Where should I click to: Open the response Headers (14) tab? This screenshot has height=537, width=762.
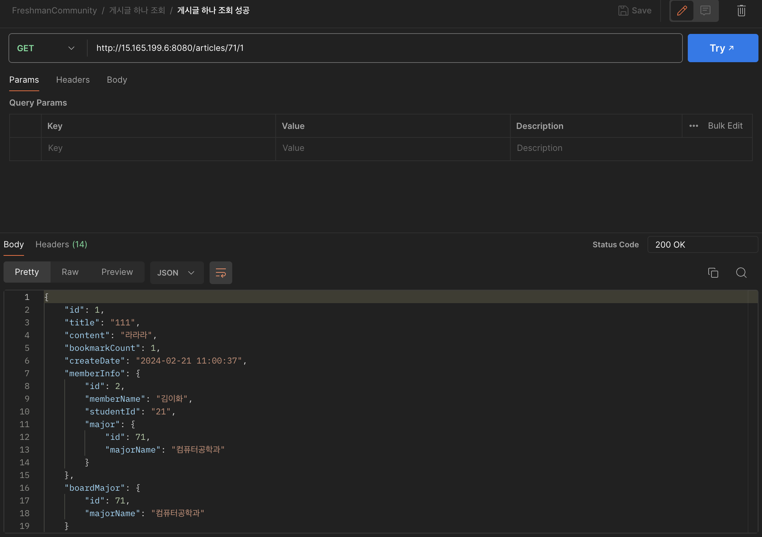61,244
